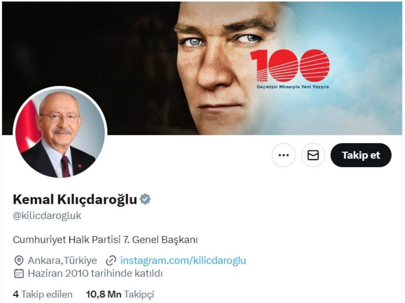This screenshot has height=303, width=405.
Task: View the 10,8 Mn Takipçi list
Action: [120, 294]
